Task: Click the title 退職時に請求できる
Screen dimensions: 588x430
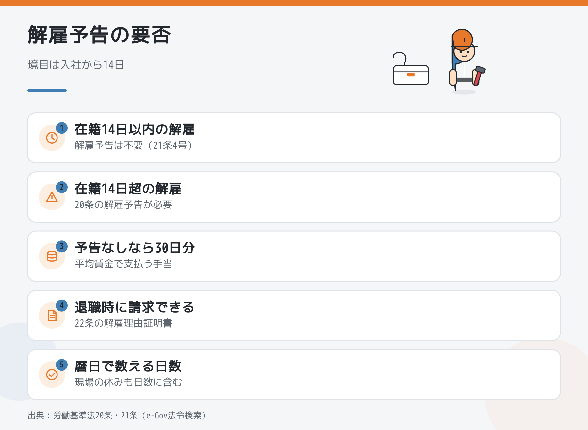Action: 135,307
